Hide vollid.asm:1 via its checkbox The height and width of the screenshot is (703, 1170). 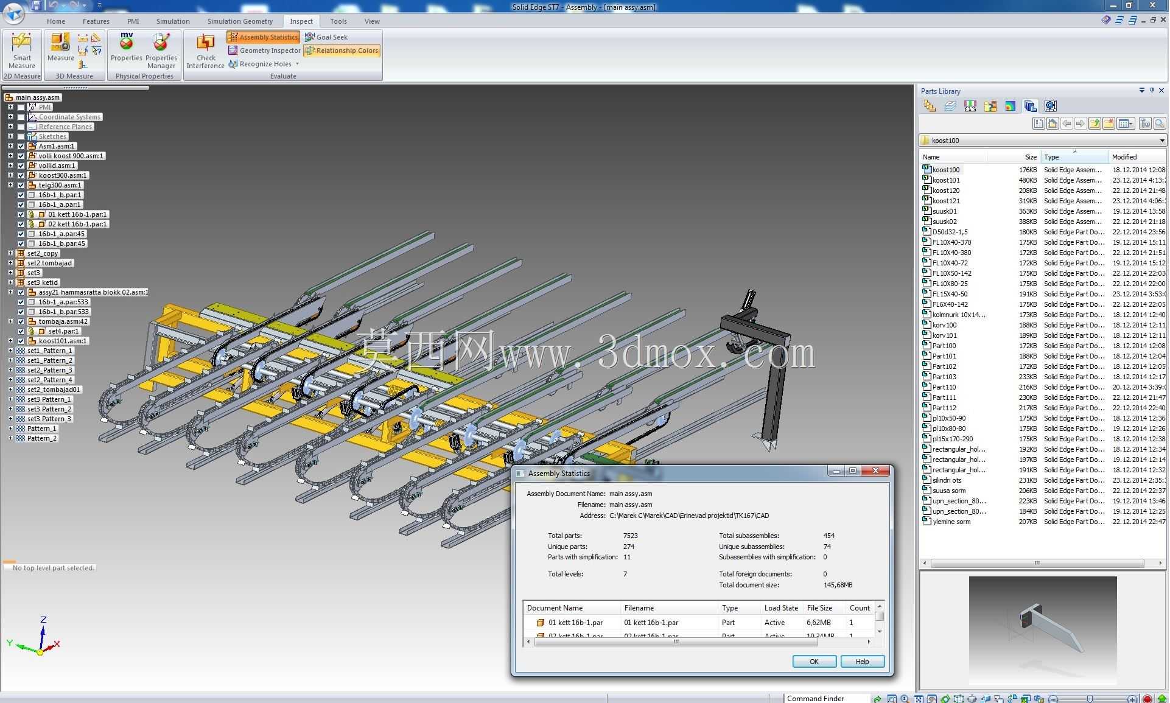pos(21,166)
